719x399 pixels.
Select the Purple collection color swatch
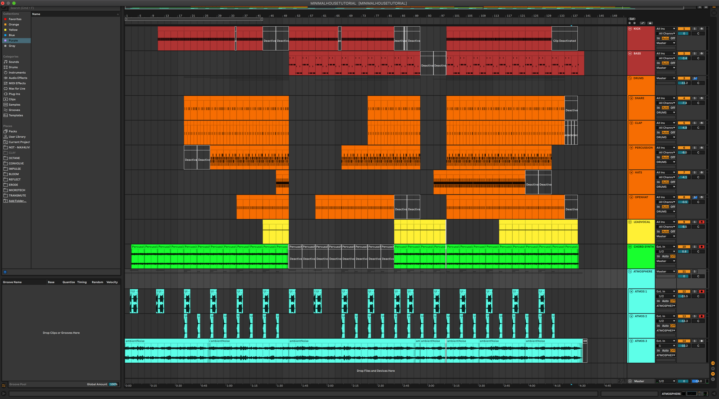[5, 41]
